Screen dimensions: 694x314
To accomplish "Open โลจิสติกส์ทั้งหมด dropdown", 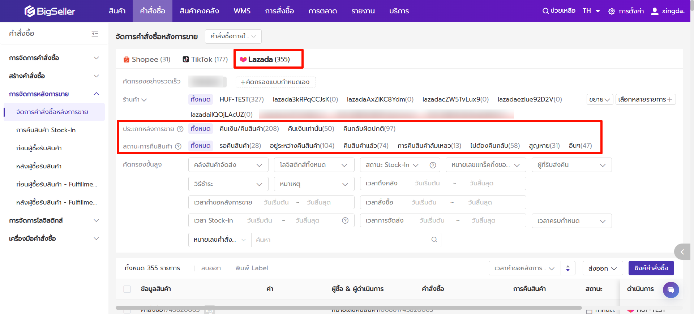I will coord(314,165).
